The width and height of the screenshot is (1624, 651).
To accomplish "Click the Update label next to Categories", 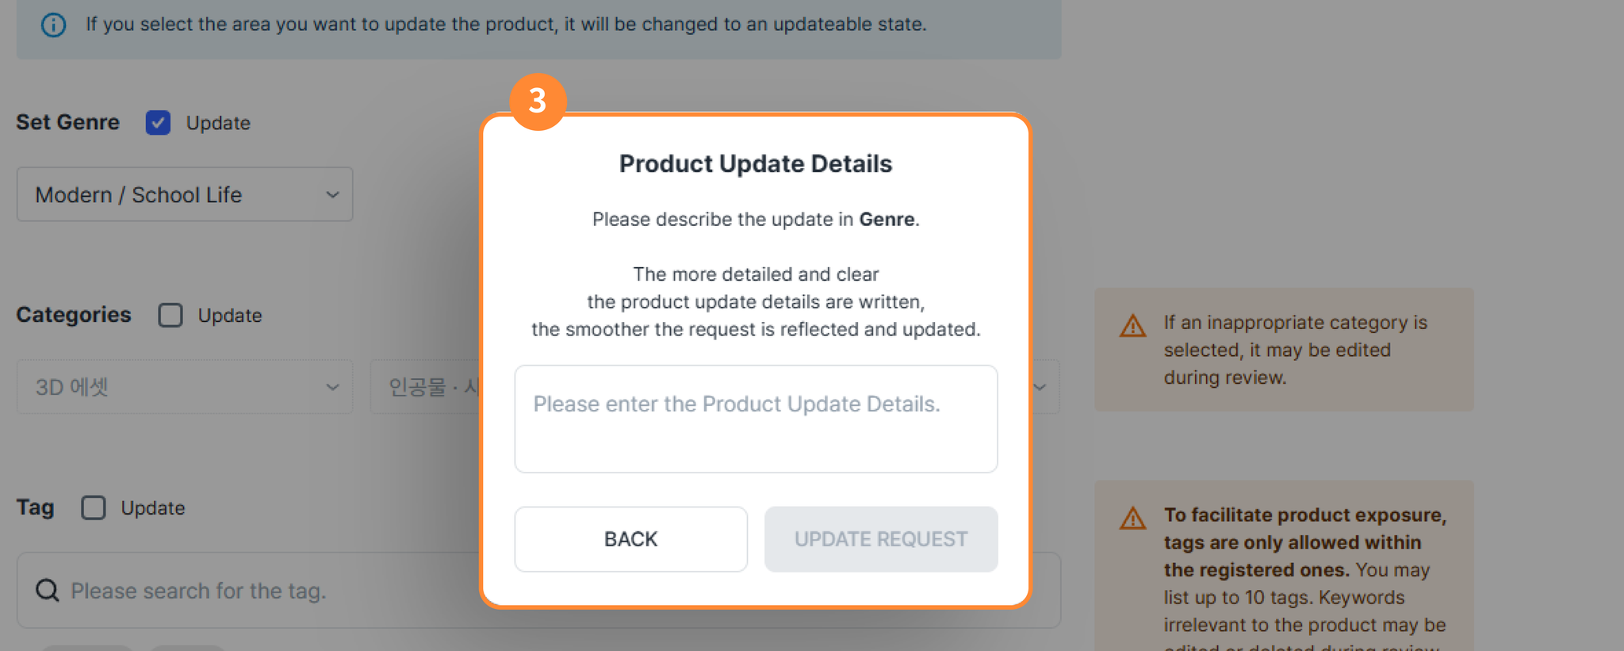I will (x=230, y=316).
